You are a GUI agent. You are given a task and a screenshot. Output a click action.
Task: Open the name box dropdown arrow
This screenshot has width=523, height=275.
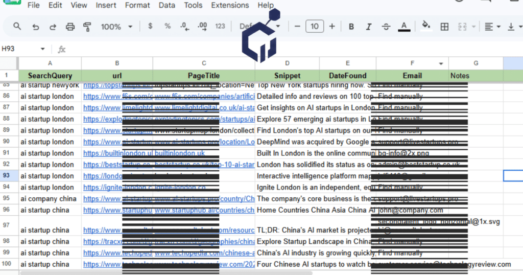click(x=43, y=49)
